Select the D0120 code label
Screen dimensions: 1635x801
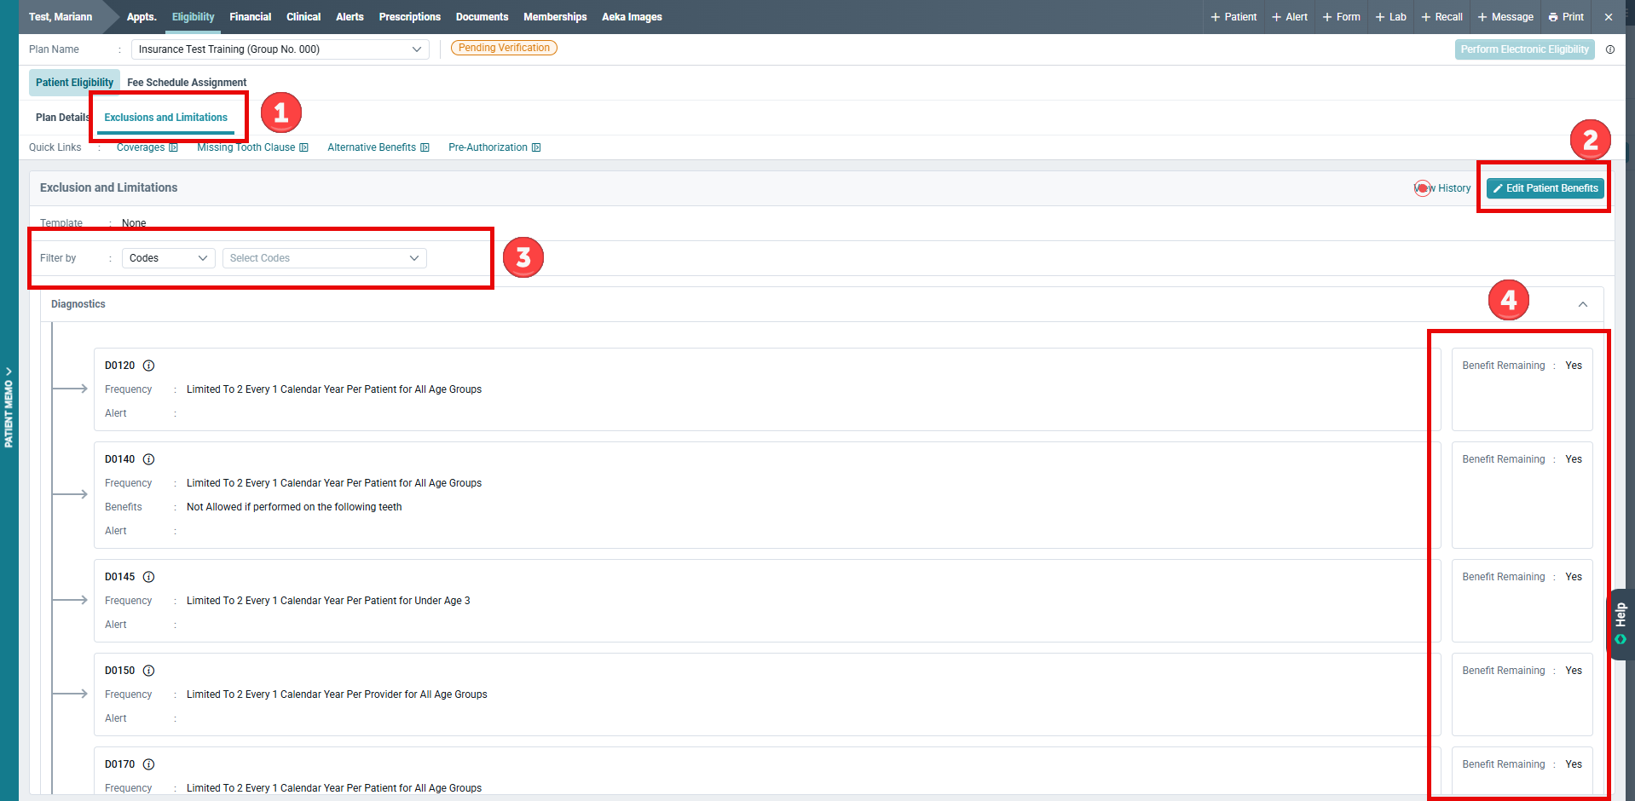pos(120,366)
